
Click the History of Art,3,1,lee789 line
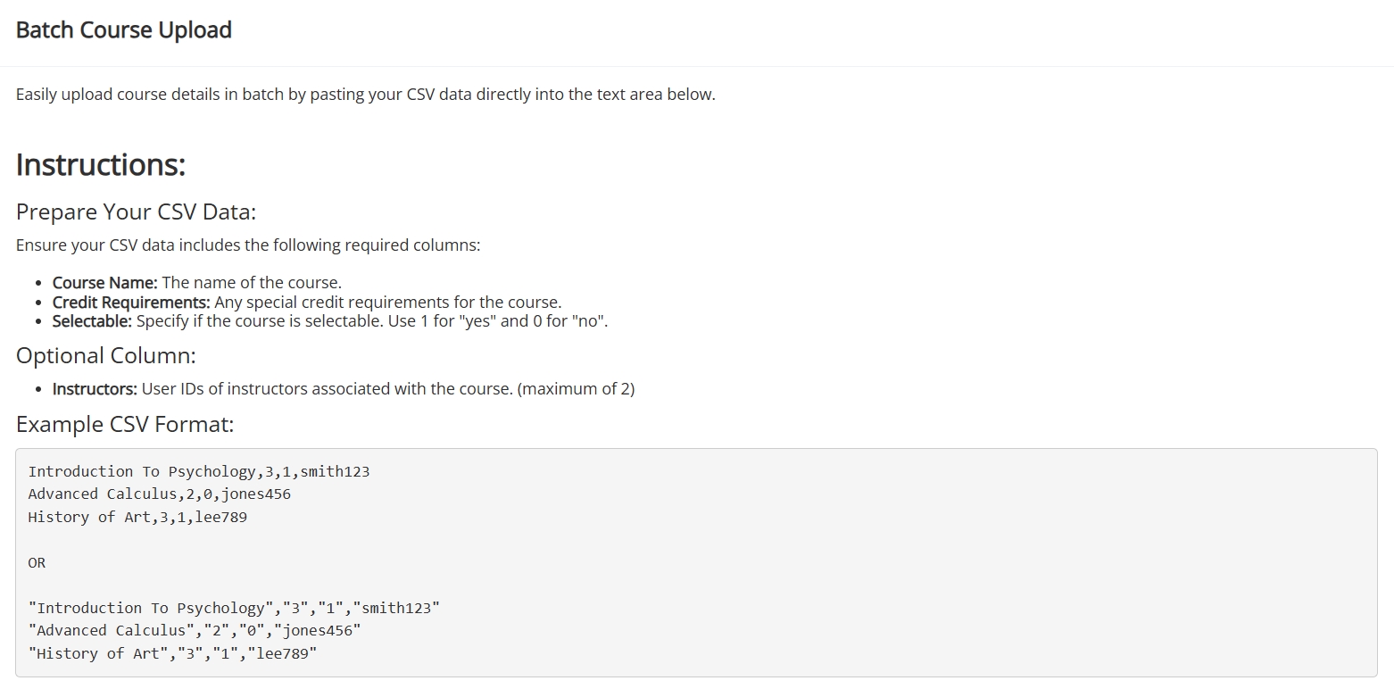pos(137,517)
